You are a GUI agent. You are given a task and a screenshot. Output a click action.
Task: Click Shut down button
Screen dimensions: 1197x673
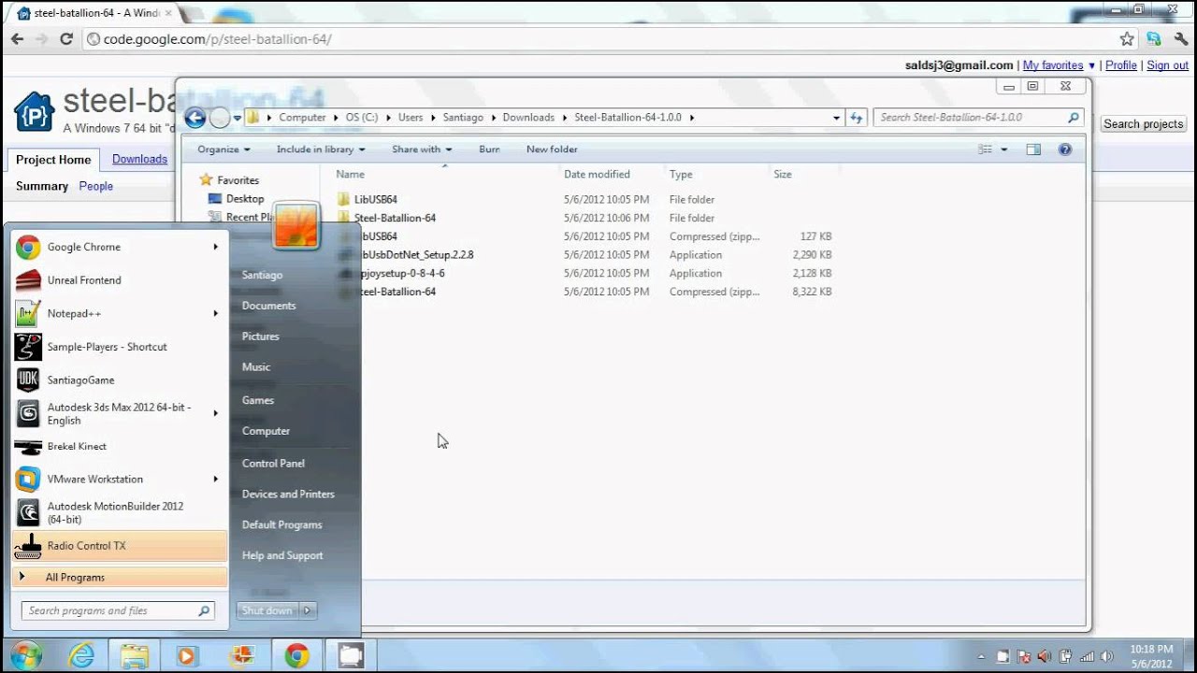[x=267, y=610]
